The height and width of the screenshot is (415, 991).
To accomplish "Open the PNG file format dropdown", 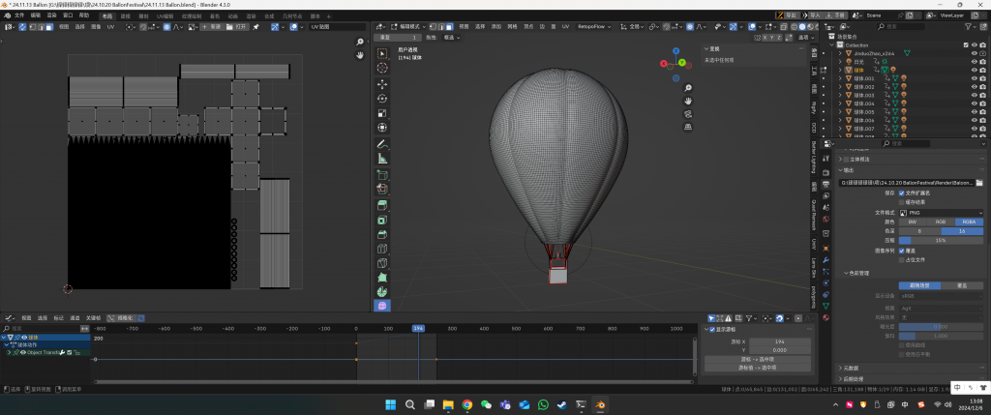I will coord(942,212).
